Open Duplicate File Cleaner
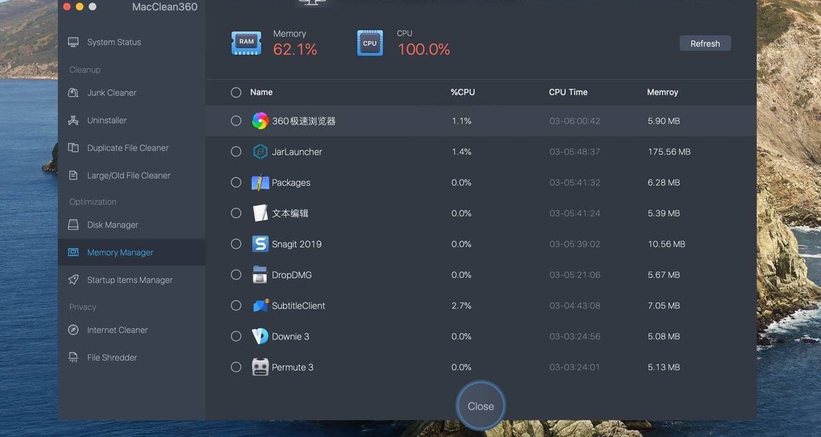821x437 pixels. point(128,148)
